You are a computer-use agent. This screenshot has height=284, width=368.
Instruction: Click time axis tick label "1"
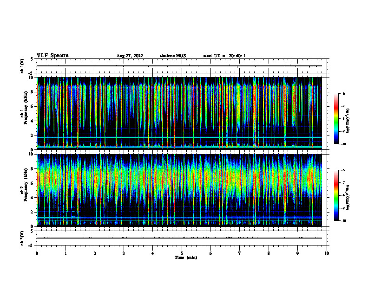(66, 253)
